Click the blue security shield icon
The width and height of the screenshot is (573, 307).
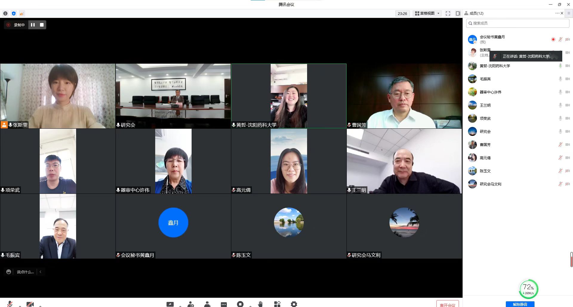[x=14, y=13]
